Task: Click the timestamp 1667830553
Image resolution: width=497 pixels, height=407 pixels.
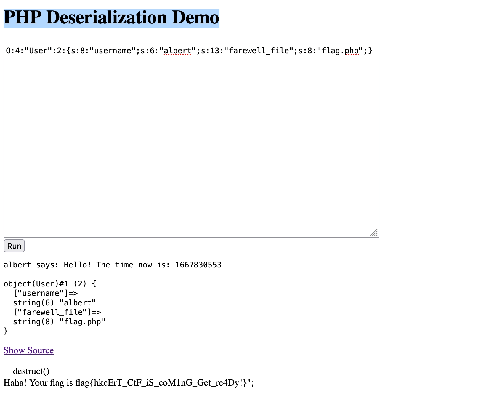Action: [198, 265]
